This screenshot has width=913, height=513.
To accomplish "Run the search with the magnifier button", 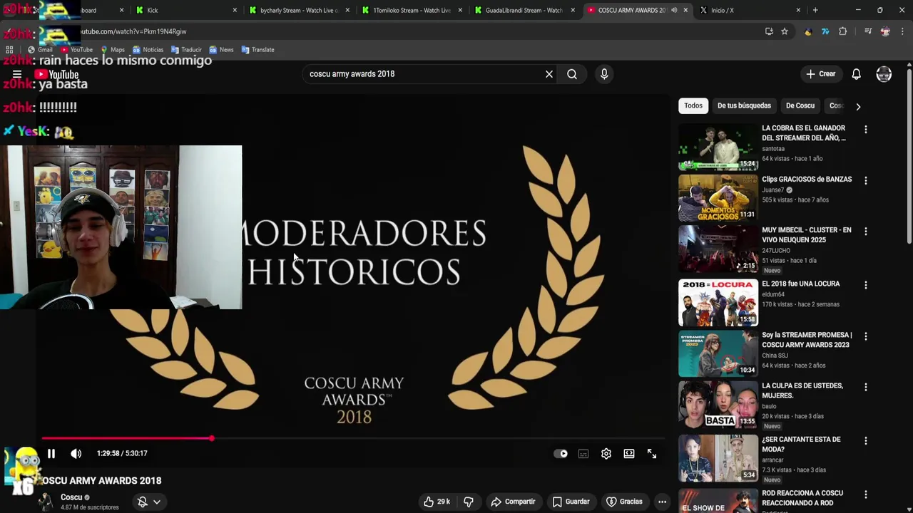I will click(572, 74).
